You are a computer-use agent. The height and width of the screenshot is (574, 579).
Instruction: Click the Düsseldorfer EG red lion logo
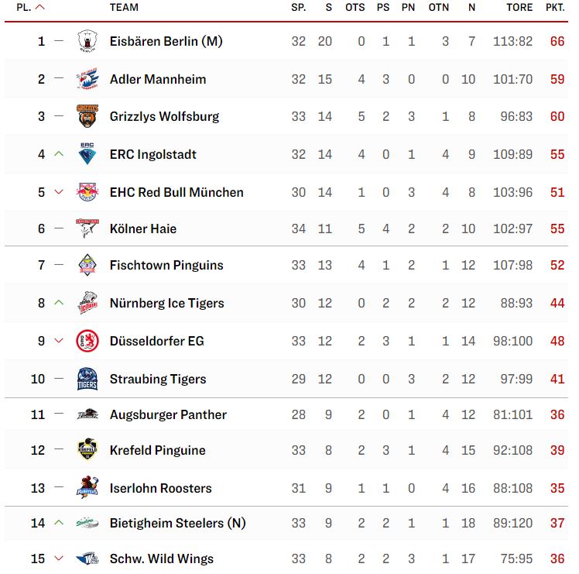tap(87, 341)
